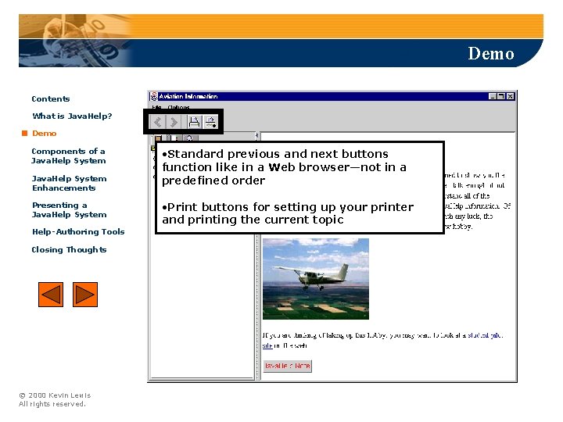Open Presenting a JavaHelp System section
The image size is (563, 422).
69,210
